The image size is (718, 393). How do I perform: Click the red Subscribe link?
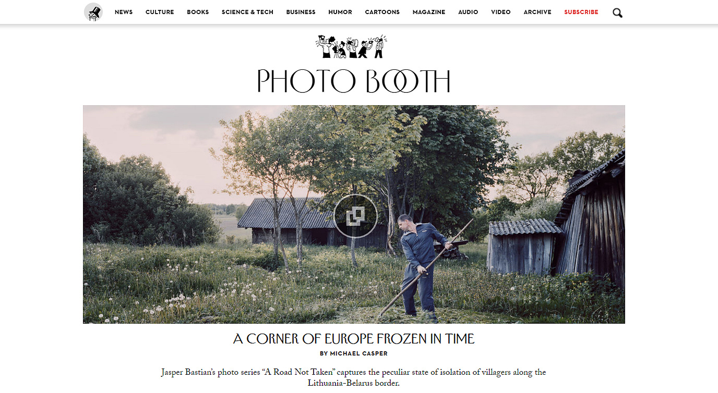(581, 12)
